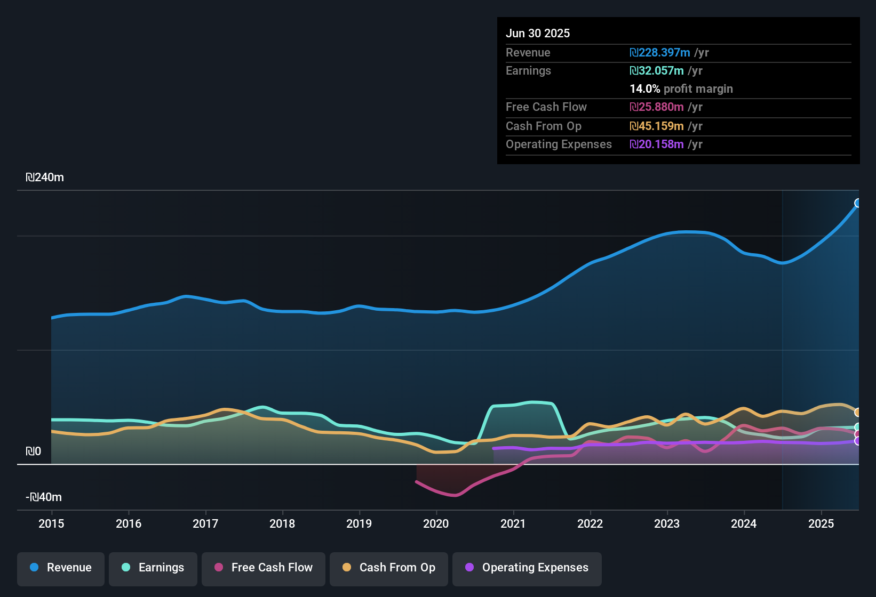The height and width of the screenshot is (597, 876).
Task: Click the ₪25.880m Free Cash Flow value
Action: click(656, 107)
